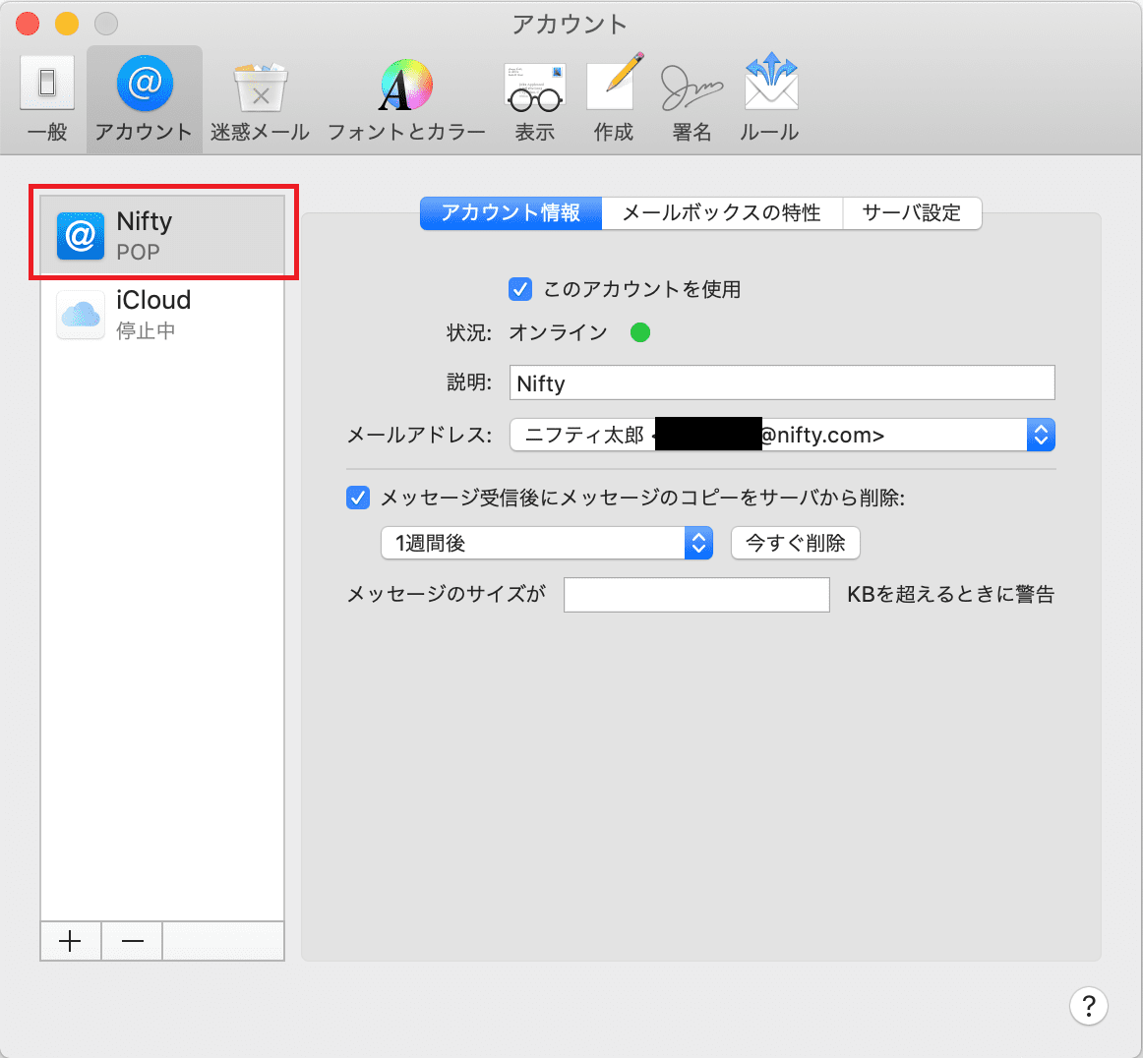Viewport: 1143px width, 1058px height.
Task: Uncheck the このアカウントを使用 checkbox
Action: point(520,289)
